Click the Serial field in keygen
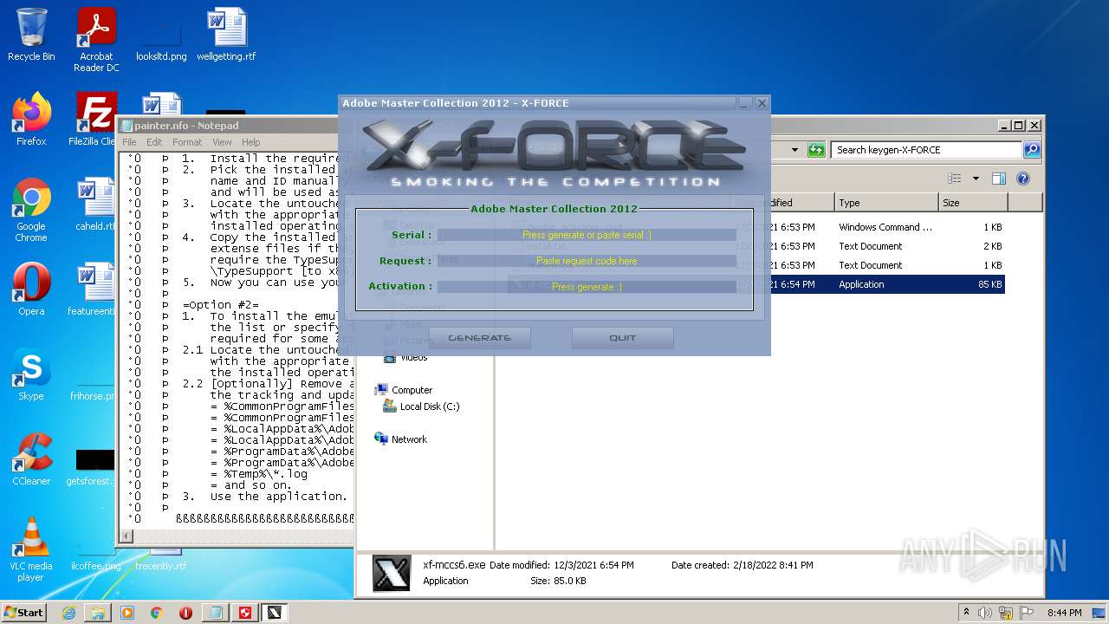This screenshot has height=624, width=1109. [587, 235]
